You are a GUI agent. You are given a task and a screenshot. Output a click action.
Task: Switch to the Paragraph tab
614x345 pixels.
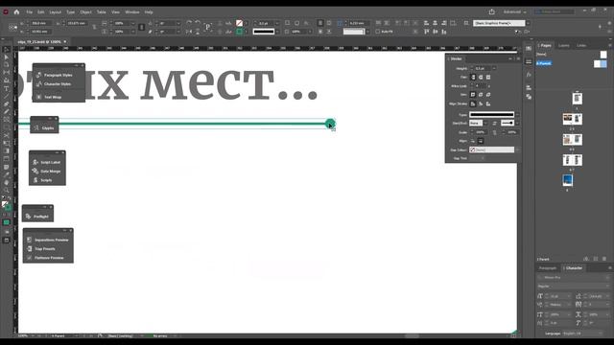point(548,268)
